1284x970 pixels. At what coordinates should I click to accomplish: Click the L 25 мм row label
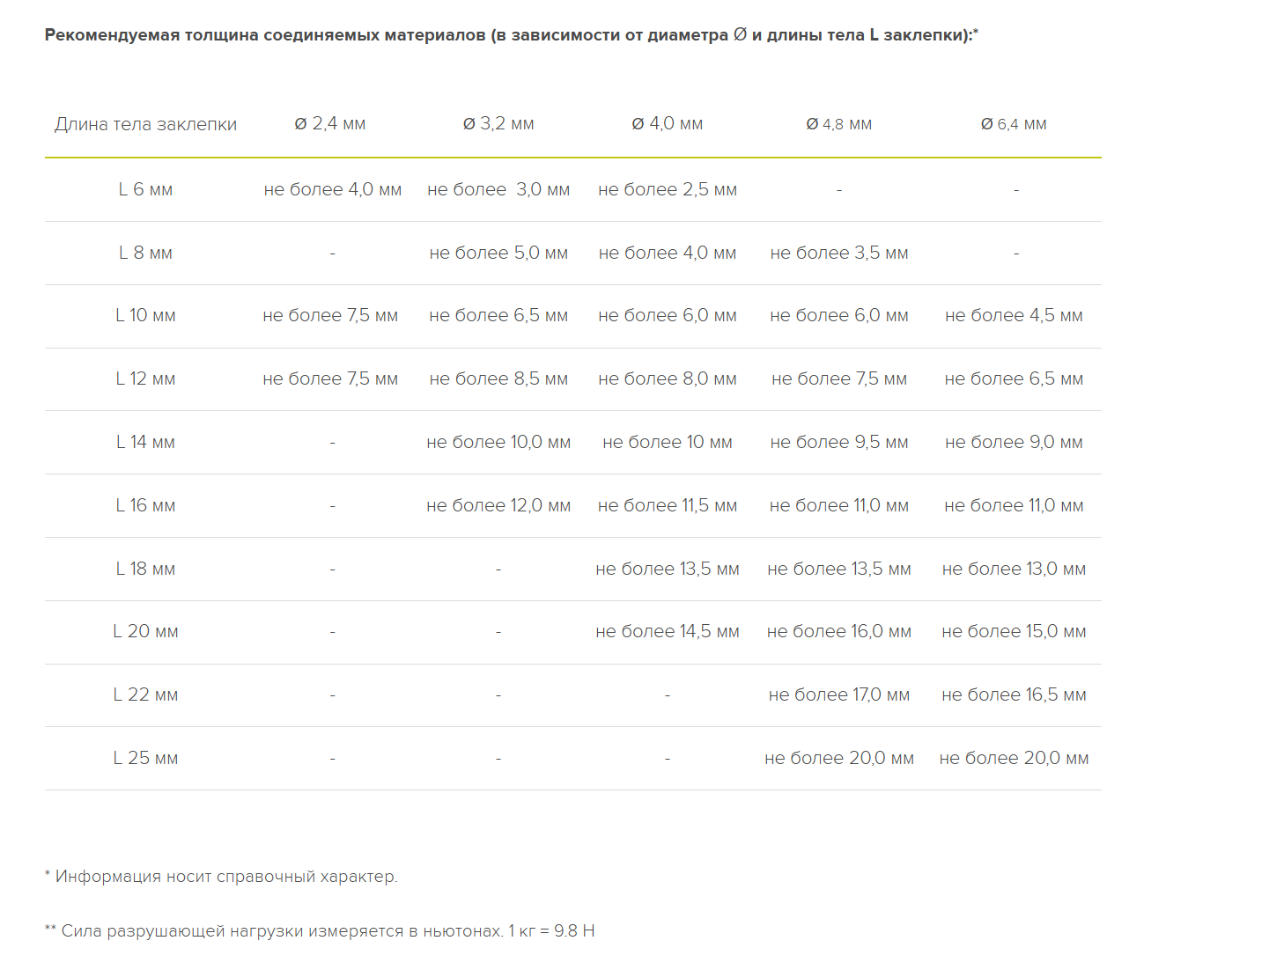[x=145, y=758]
